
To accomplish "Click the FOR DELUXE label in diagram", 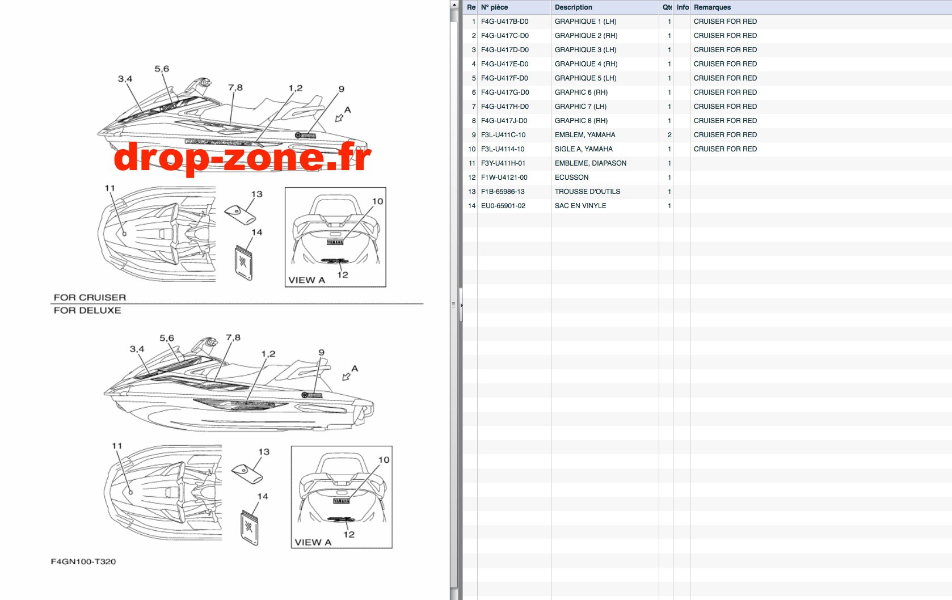I will 87,310.
